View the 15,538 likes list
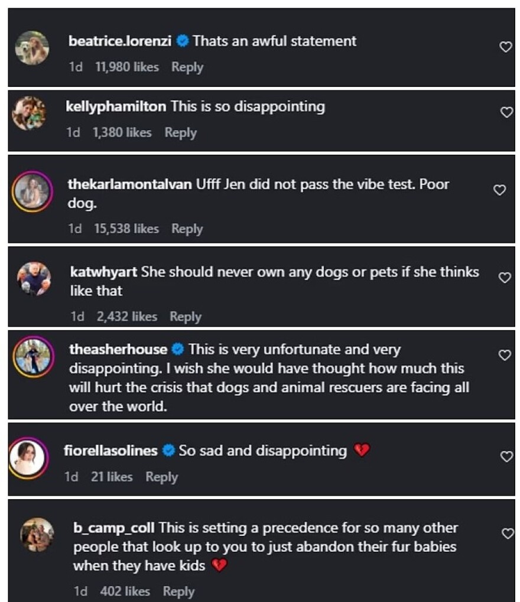Viewport: 520px width, 602px height. (126, 229)
